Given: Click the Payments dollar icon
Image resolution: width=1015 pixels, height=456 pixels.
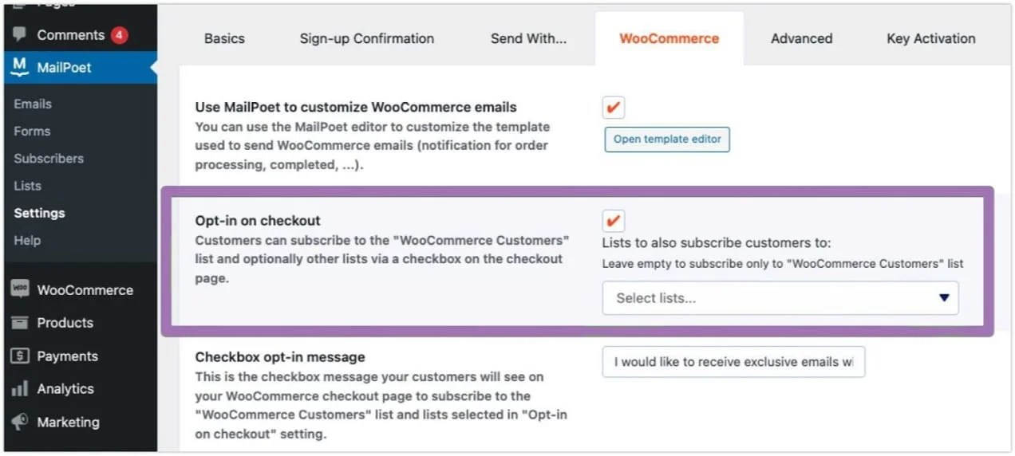Looking at the screenshot, I should click(20, 356).
